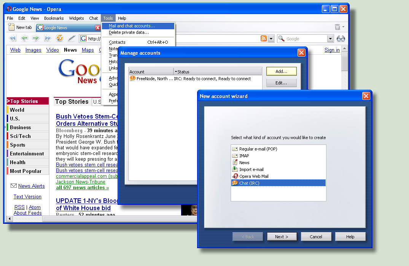Open the Bookmarks menu
The width and height of the screenshot is (409, 266).
pos(54,18)
